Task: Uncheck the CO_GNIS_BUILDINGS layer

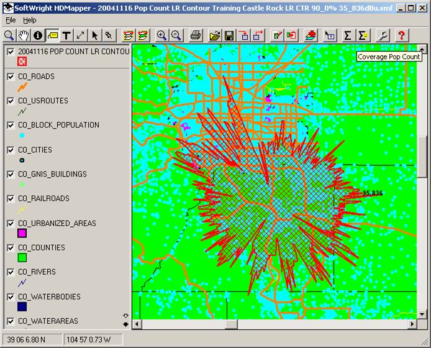Action: (11, 175)
